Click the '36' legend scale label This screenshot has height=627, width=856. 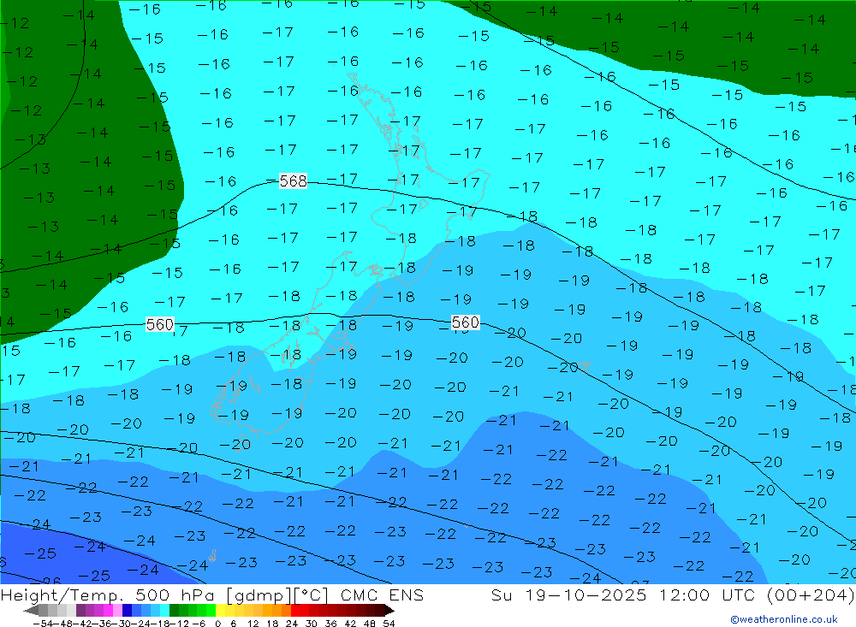click(x=330, y=624)
